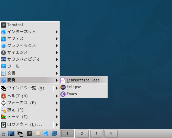Click the ヘルプ lifebuoy icon
This screenshot has width=172, height=138.
pos(3,96)
